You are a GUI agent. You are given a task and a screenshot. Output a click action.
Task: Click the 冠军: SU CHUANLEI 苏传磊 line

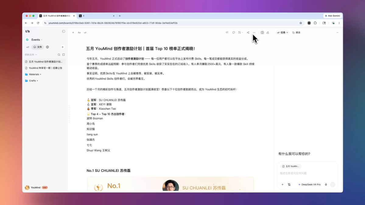coord(106,100)
